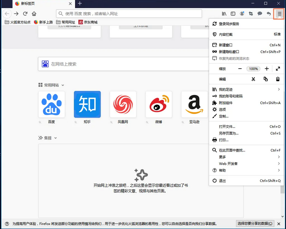Dismiss the data sharing notification bar
286x229 pixels.
click(x=279, y=224)
